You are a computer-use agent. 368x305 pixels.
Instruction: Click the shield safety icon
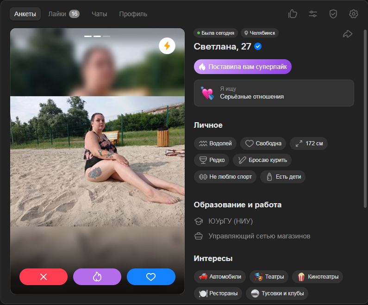click(x=333, y=14)
